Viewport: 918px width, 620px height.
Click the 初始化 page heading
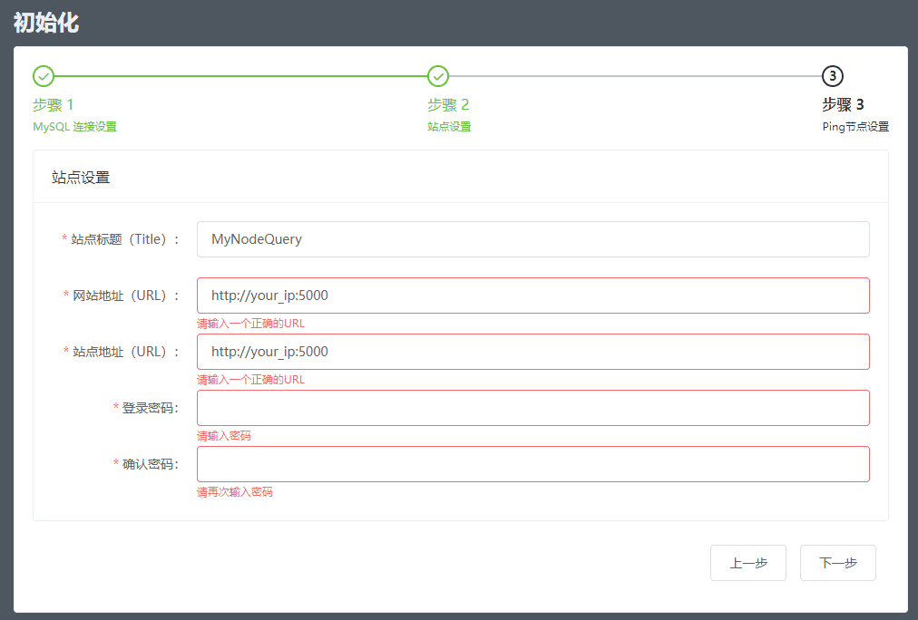pos(46,23)
